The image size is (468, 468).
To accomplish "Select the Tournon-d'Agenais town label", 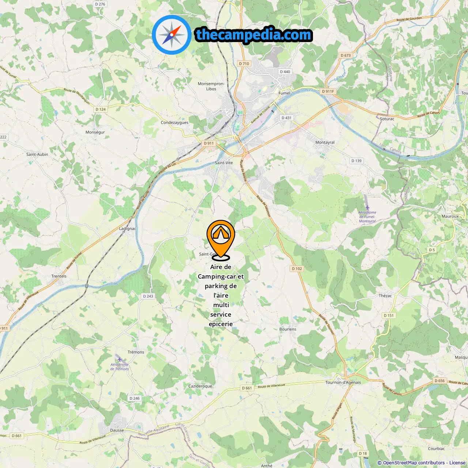I will (x=343, y=382).
